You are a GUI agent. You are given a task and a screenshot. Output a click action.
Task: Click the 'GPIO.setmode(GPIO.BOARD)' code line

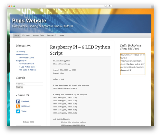pyautogui.click(x=65, y=88)
